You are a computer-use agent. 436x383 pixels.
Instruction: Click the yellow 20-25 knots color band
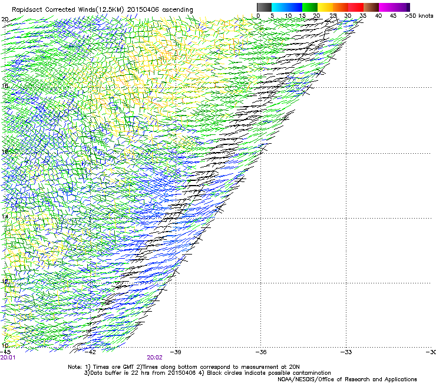point(325,7)
